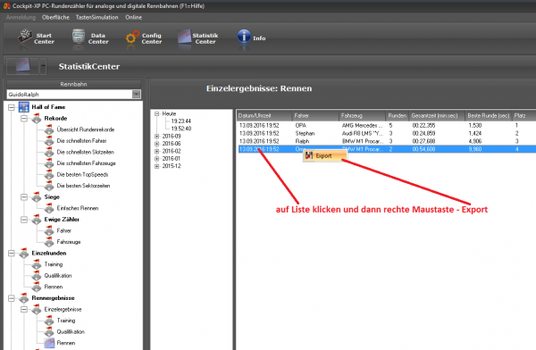Image resolution: width=536 pixels, height=350 pixels.
Task: Click the Hall of Fame icon
Action: [23, 107]
